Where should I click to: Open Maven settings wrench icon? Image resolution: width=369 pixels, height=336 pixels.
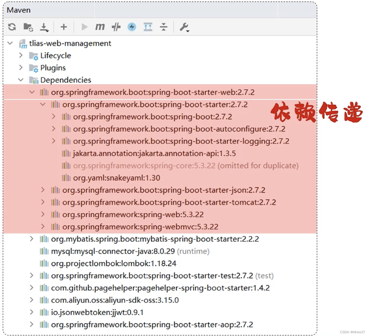pos(184,27)
